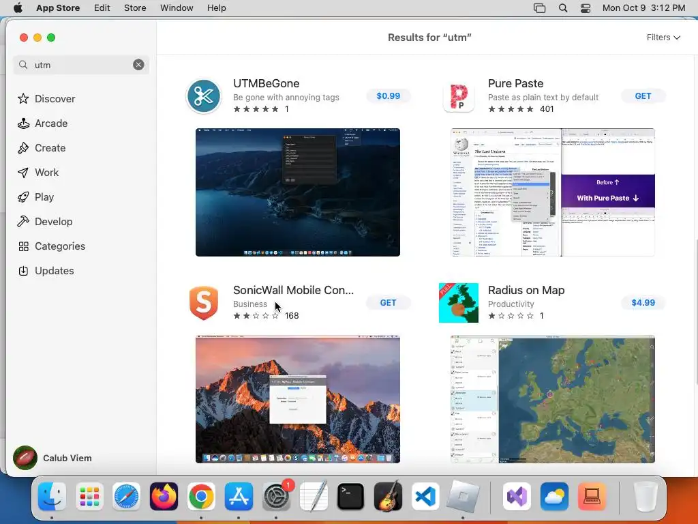Click the magnifying glass in search field
698x524 pixels.
(23, 65)
